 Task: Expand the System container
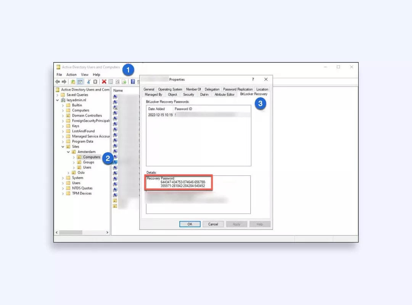tap(63, 178)
